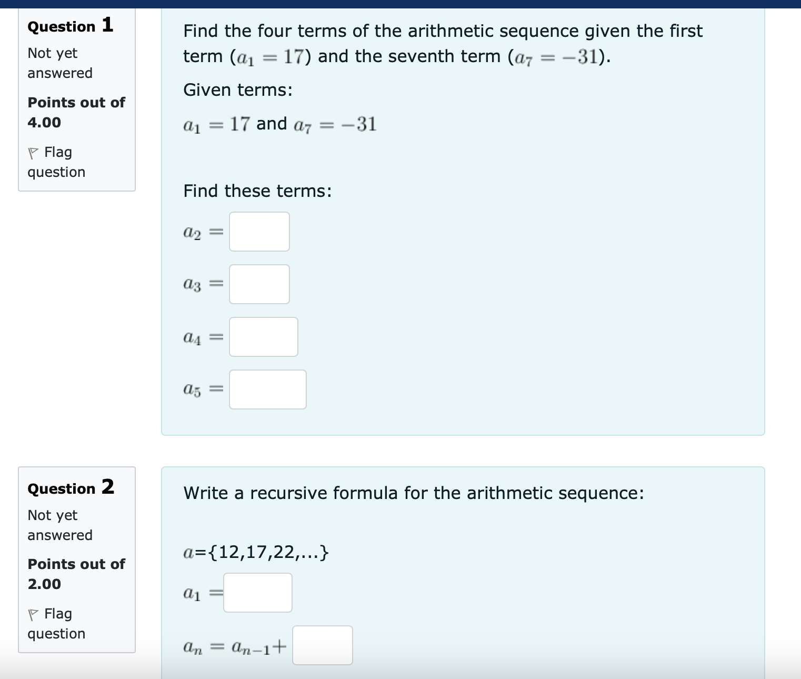Click inside the a2 answer box
801x679 pixels.
pyautogui.click(x=258, y=232)
